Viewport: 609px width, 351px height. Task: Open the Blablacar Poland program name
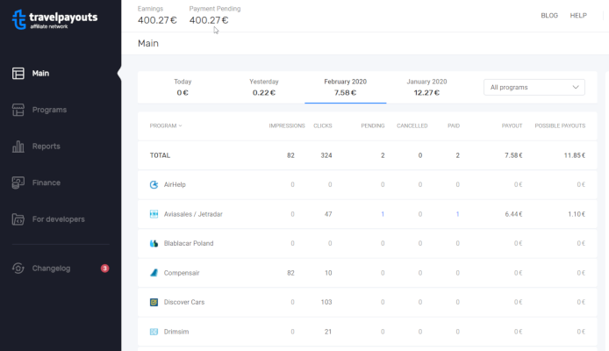coord(189,243)
